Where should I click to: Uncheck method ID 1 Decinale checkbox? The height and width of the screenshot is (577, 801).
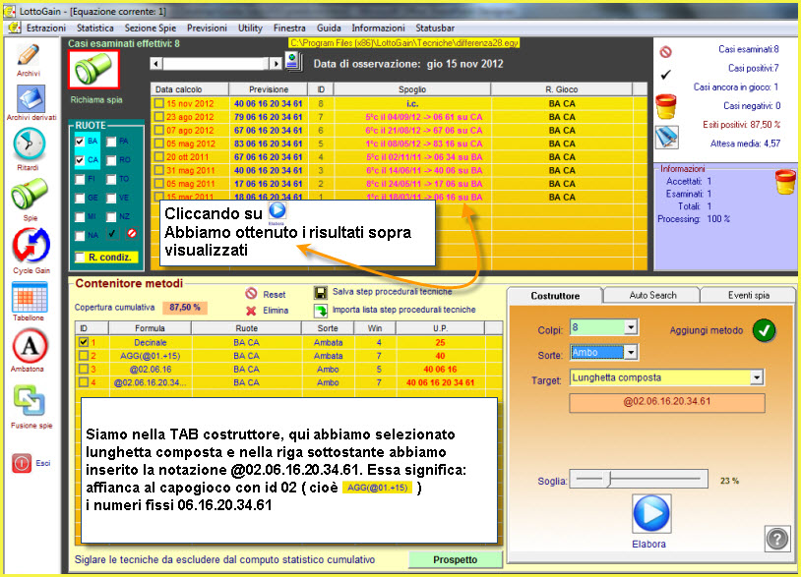pos(84,342)
